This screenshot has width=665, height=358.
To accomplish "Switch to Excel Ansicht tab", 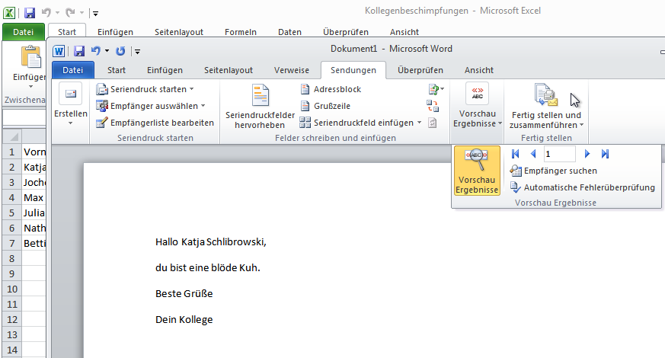I will point(404,32).
